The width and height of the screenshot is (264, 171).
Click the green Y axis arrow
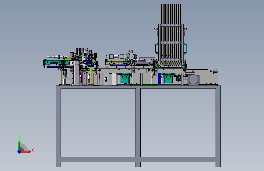click(x=19, y=145)
